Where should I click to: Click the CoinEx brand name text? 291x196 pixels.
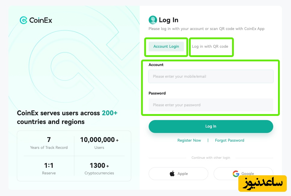(41, 20)
